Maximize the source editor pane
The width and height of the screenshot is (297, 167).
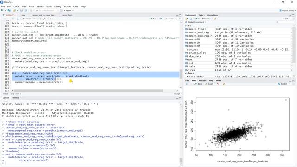(x=180, y=15)
